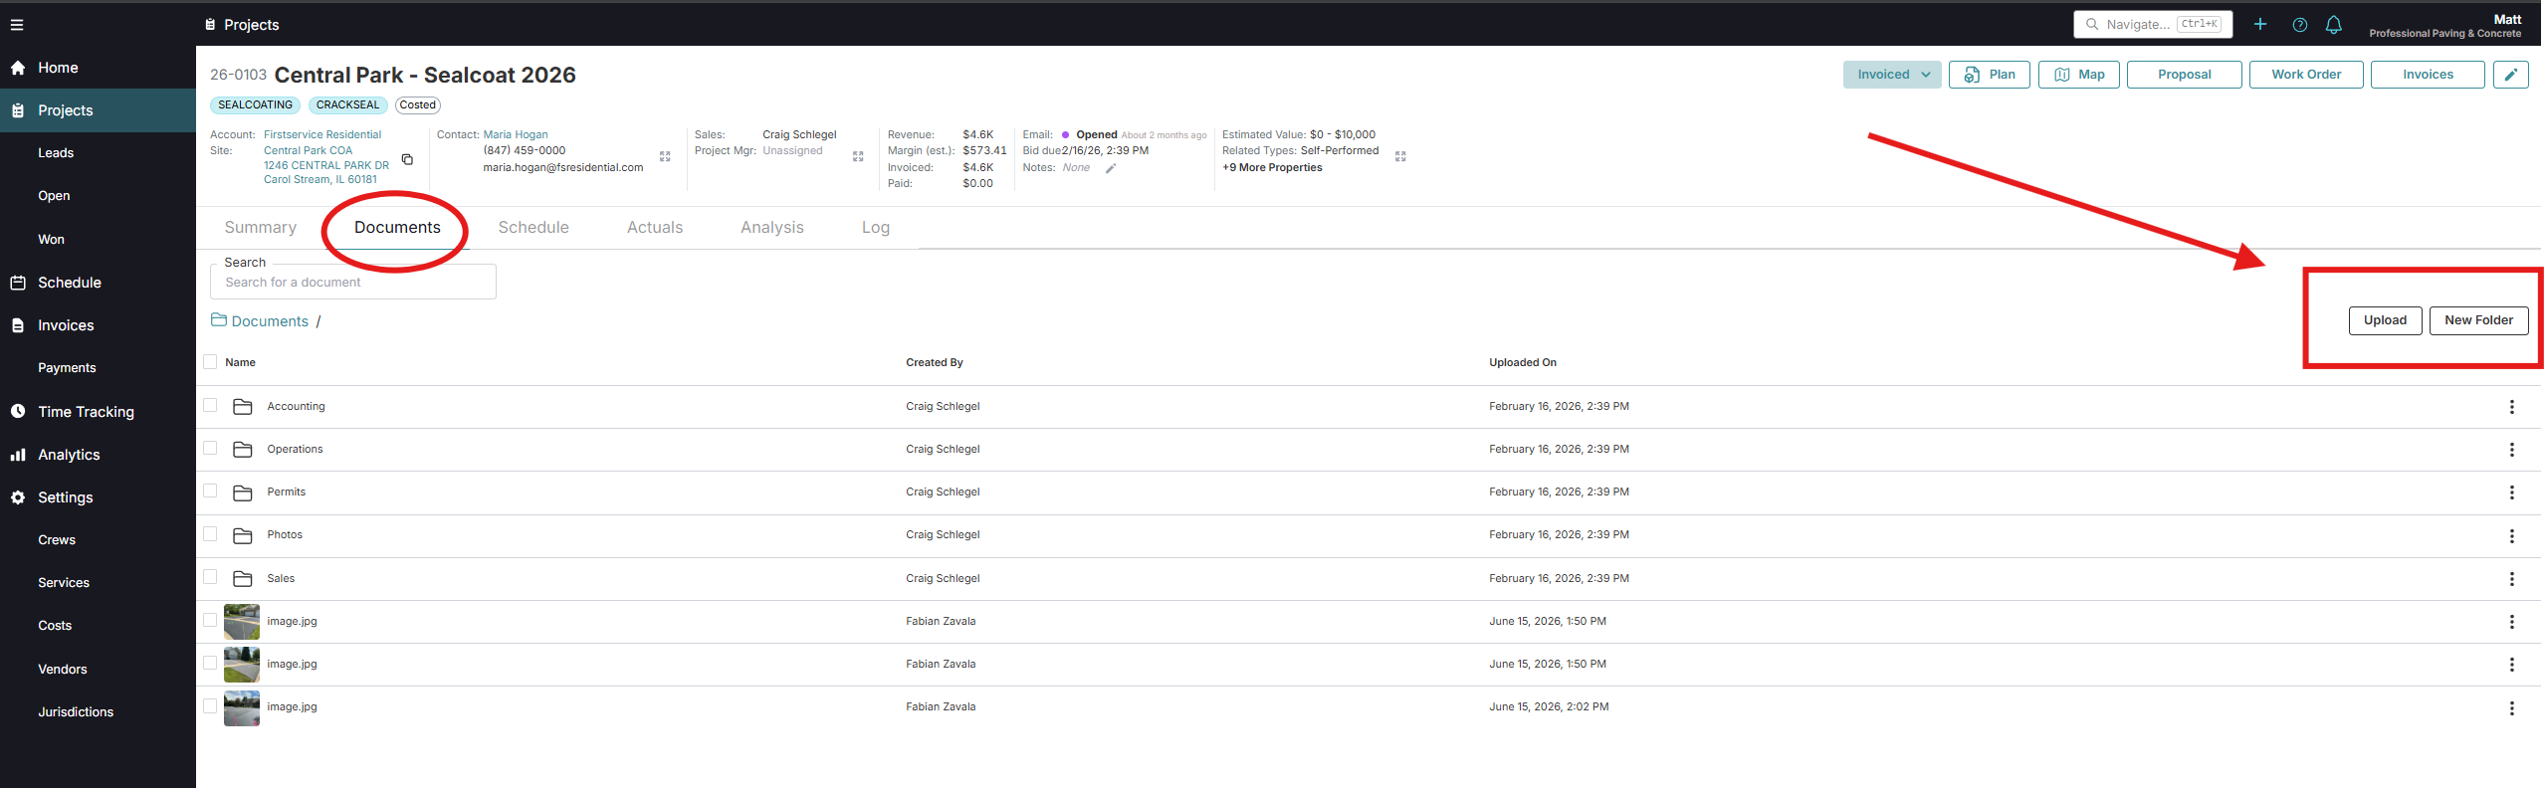The width and height of the screenshot is (2545, 788).
Task: Open thumbnail of image uploaded 2:02 PM
Action: [x=242, y=708]
